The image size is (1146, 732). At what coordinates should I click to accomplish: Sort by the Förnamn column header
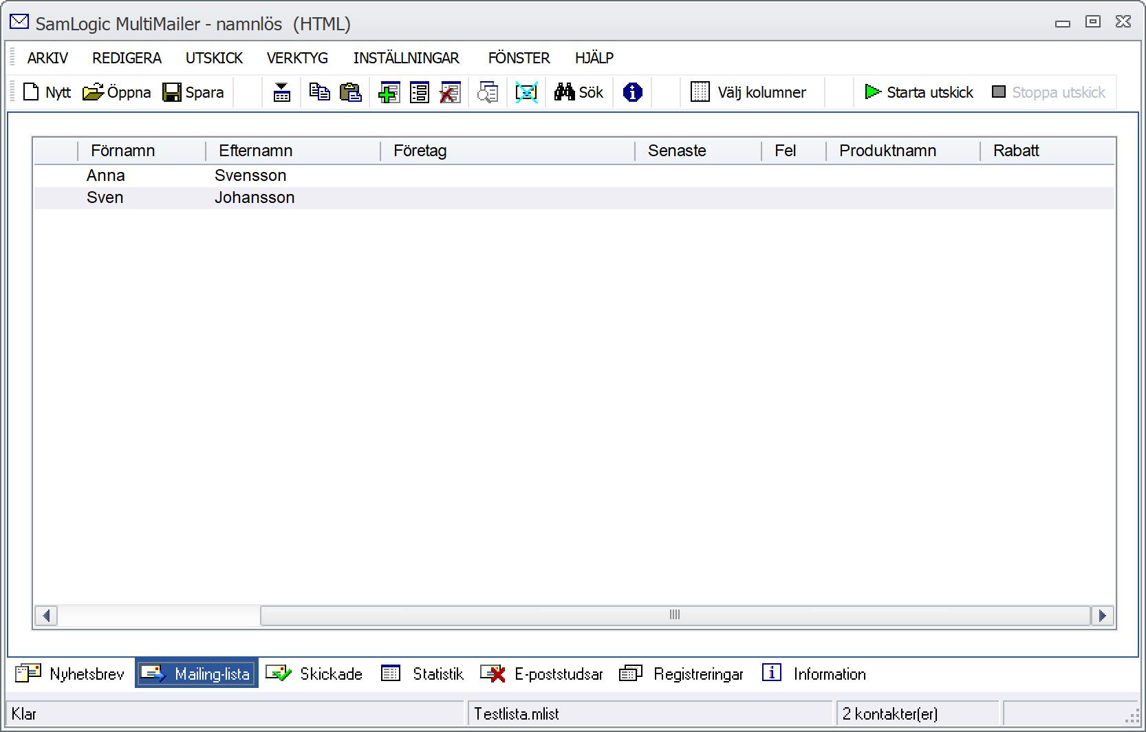(x=142, y=151)
